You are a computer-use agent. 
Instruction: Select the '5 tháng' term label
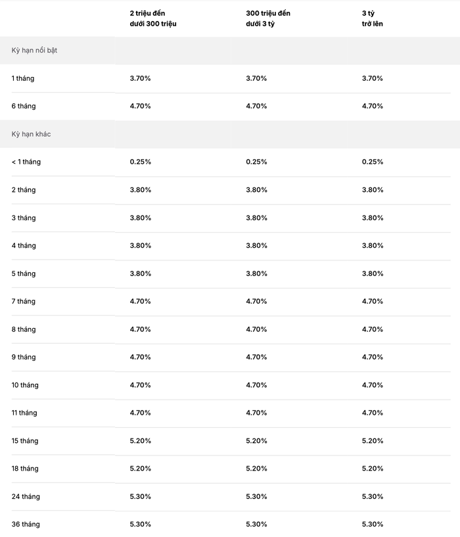point(24,273)
